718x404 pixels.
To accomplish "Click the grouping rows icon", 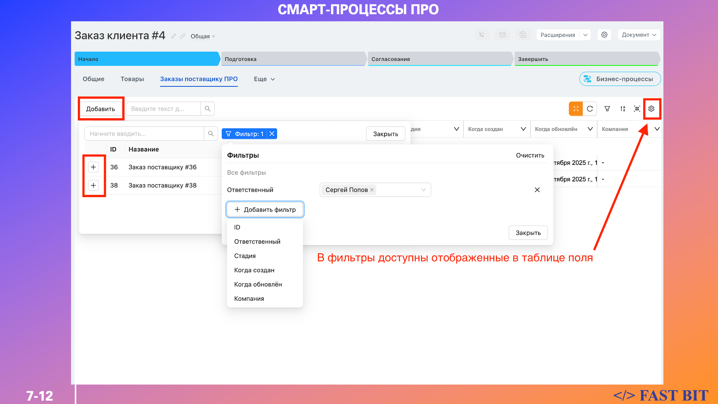I will coord(637,109).
